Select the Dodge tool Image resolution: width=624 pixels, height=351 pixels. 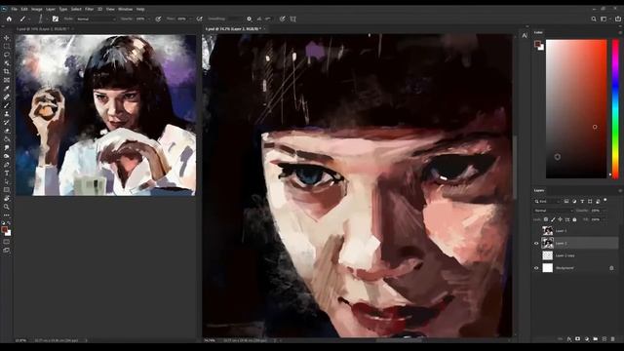(x=7, y=156)
